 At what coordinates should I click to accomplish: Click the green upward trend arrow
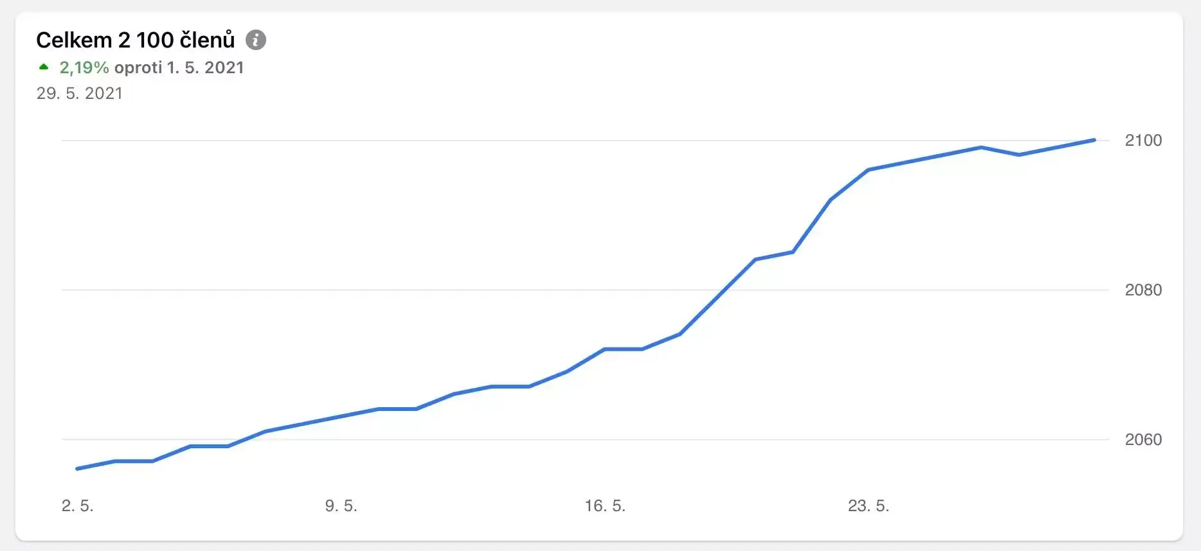click(44, 67)
